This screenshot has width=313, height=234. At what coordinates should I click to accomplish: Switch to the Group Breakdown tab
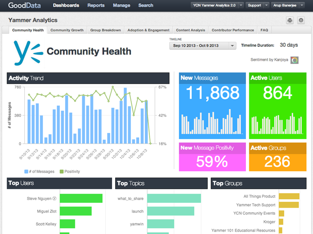105,30
